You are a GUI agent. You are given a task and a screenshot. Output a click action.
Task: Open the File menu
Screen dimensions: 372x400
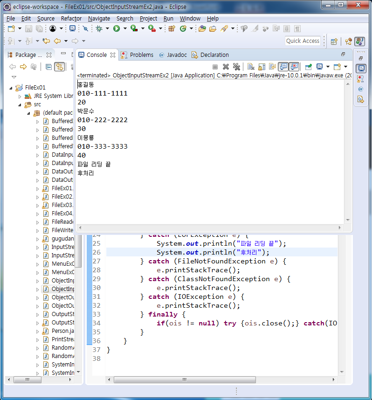coord(10,19)
